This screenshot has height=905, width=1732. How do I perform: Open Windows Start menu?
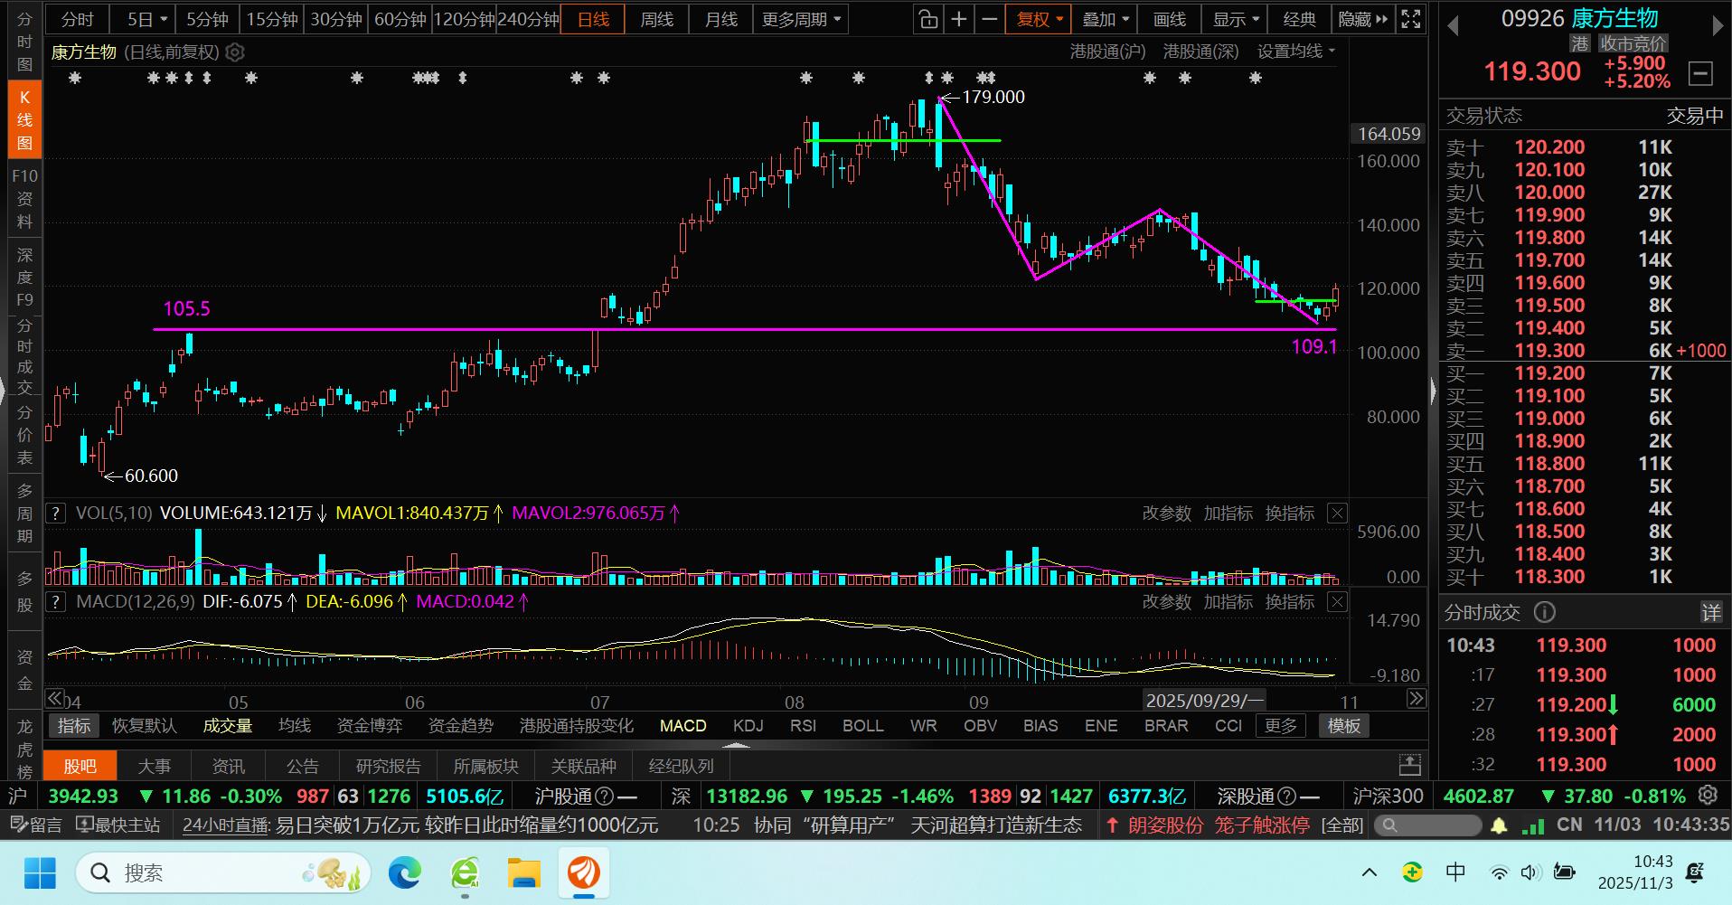pyautogui.click(x=40, y=873)
